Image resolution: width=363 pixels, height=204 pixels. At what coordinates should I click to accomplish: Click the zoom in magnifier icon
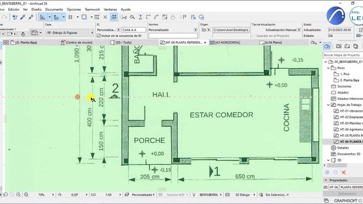point(18,195)
